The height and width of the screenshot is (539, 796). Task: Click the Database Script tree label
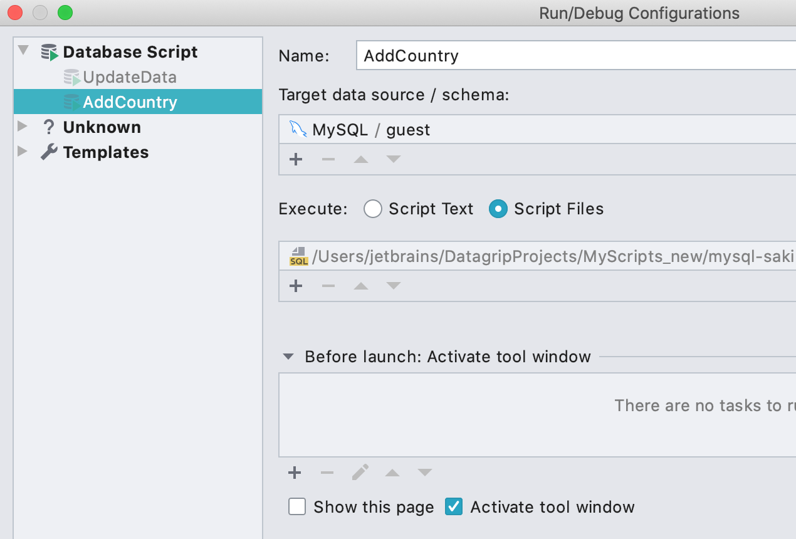click(x=130, y=52)
